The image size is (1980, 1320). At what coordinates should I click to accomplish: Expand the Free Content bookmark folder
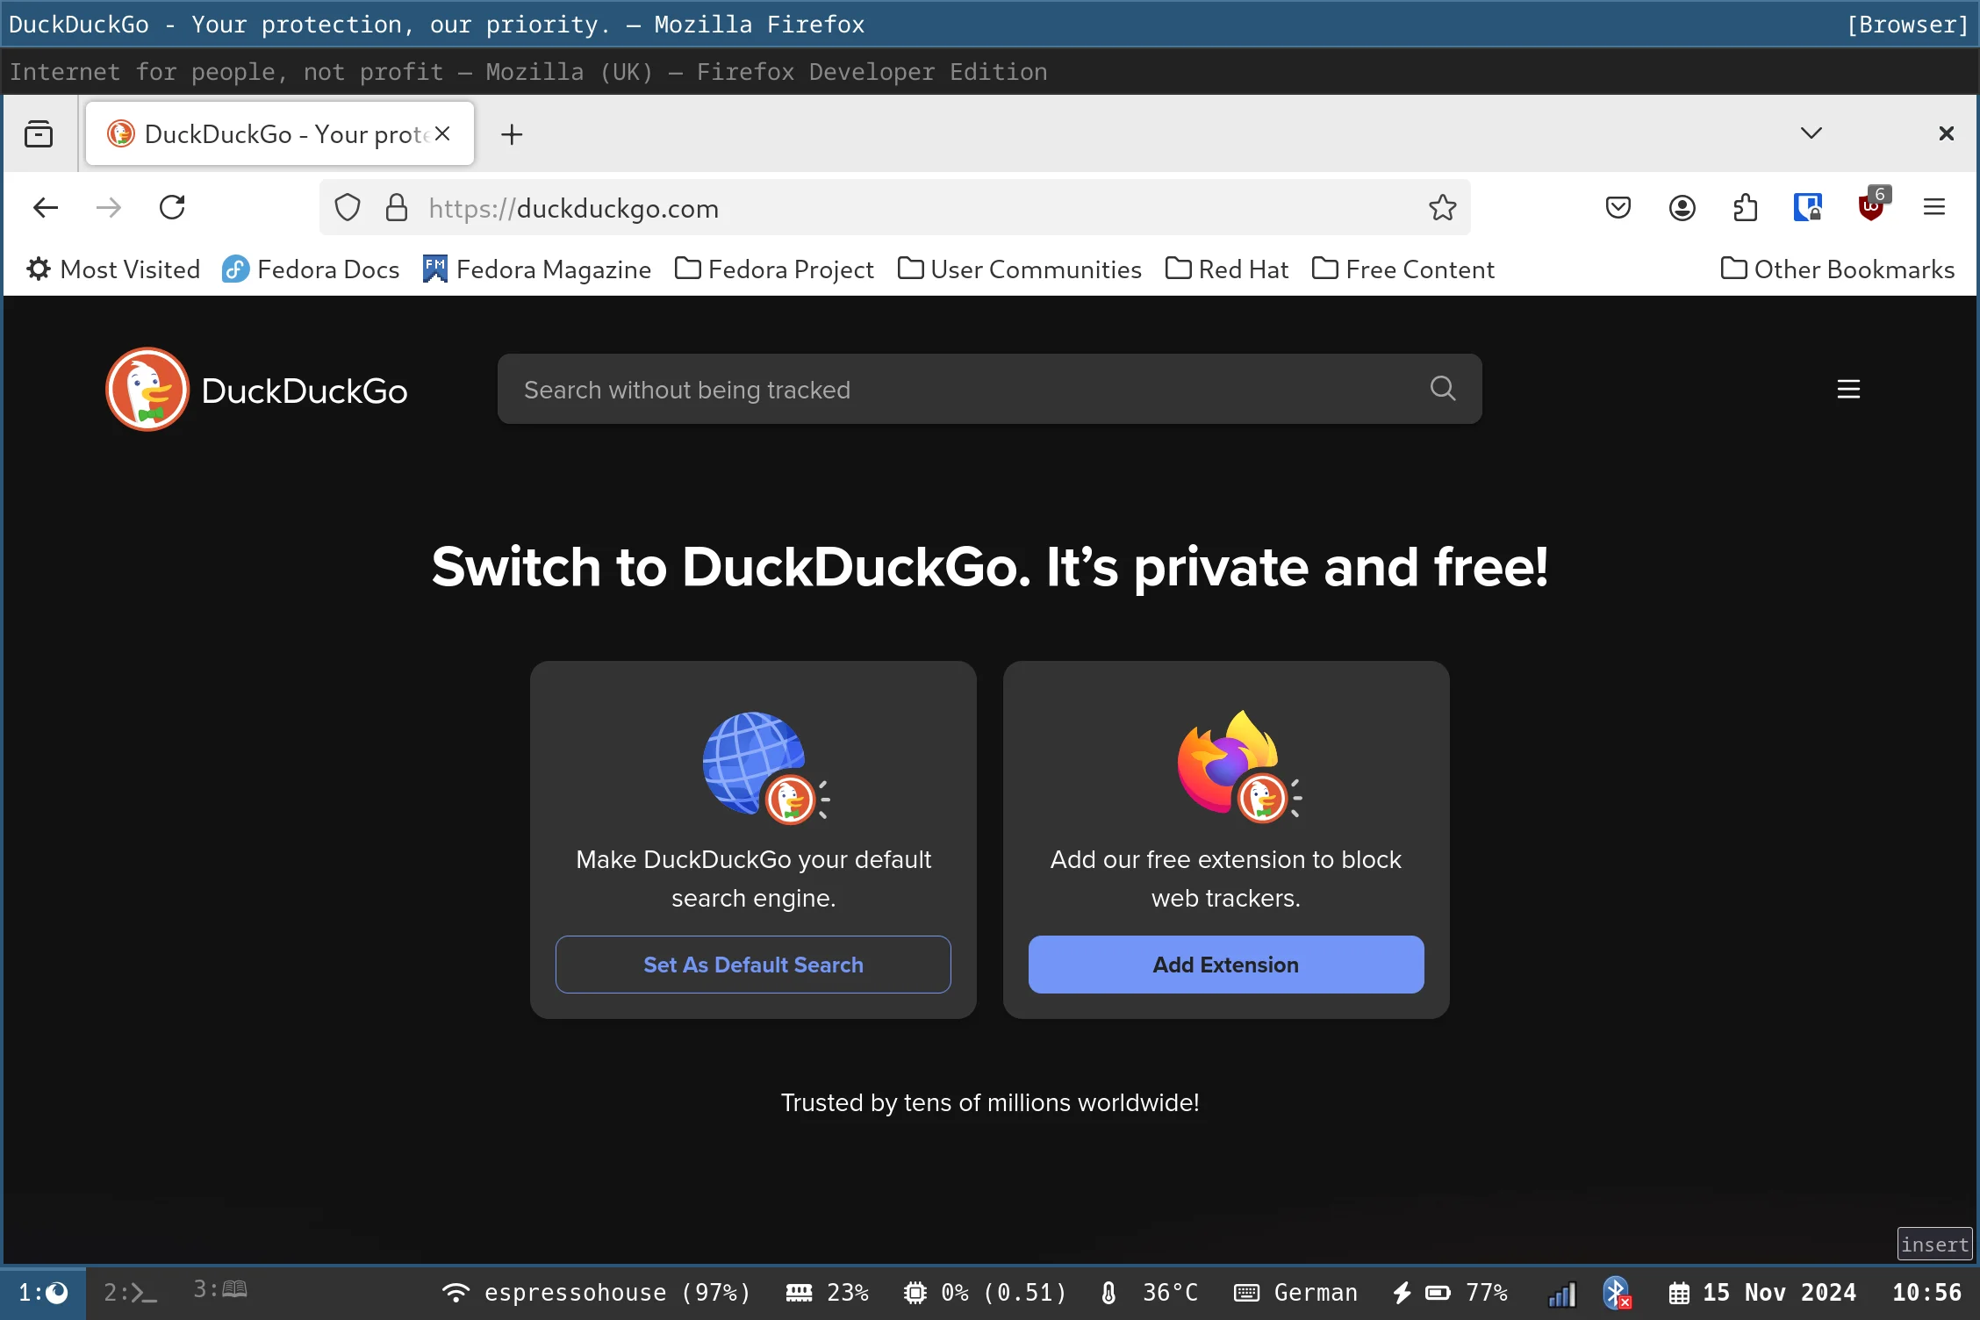point(1403,269)
